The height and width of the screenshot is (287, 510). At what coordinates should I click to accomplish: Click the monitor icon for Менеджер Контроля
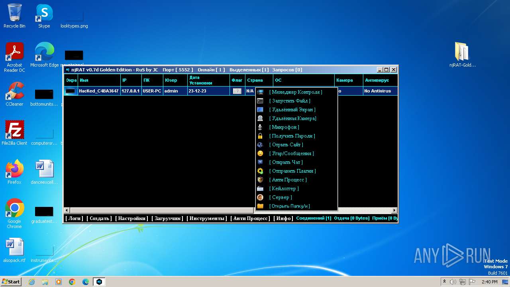tap(260, 92)
